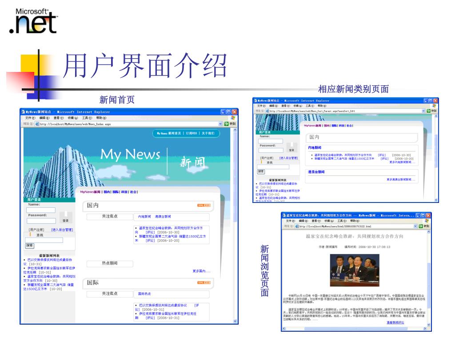
Task: Click 更多内地新闻 link in category page
Action: [x=402, y=162]
